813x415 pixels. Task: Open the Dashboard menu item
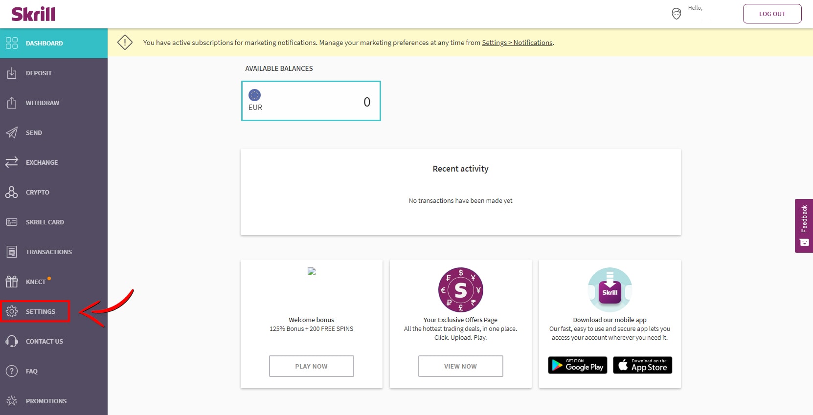tap(54, 43)
